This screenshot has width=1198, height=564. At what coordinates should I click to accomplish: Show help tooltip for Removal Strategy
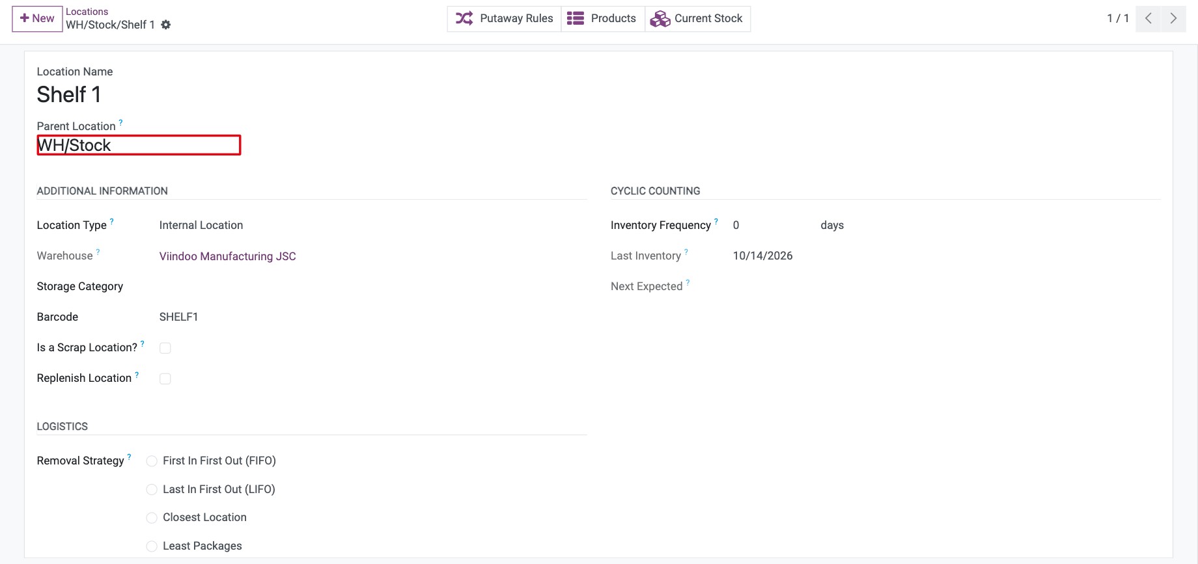point(129,457)
